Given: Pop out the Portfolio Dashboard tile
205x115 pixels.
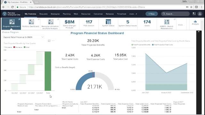Looking at the screenshot, I should click(x=39, y=19).
